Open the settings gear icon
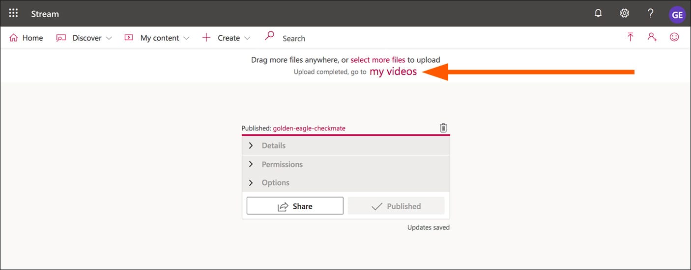This screenshot has width=691, height=270. coord(624,14)
